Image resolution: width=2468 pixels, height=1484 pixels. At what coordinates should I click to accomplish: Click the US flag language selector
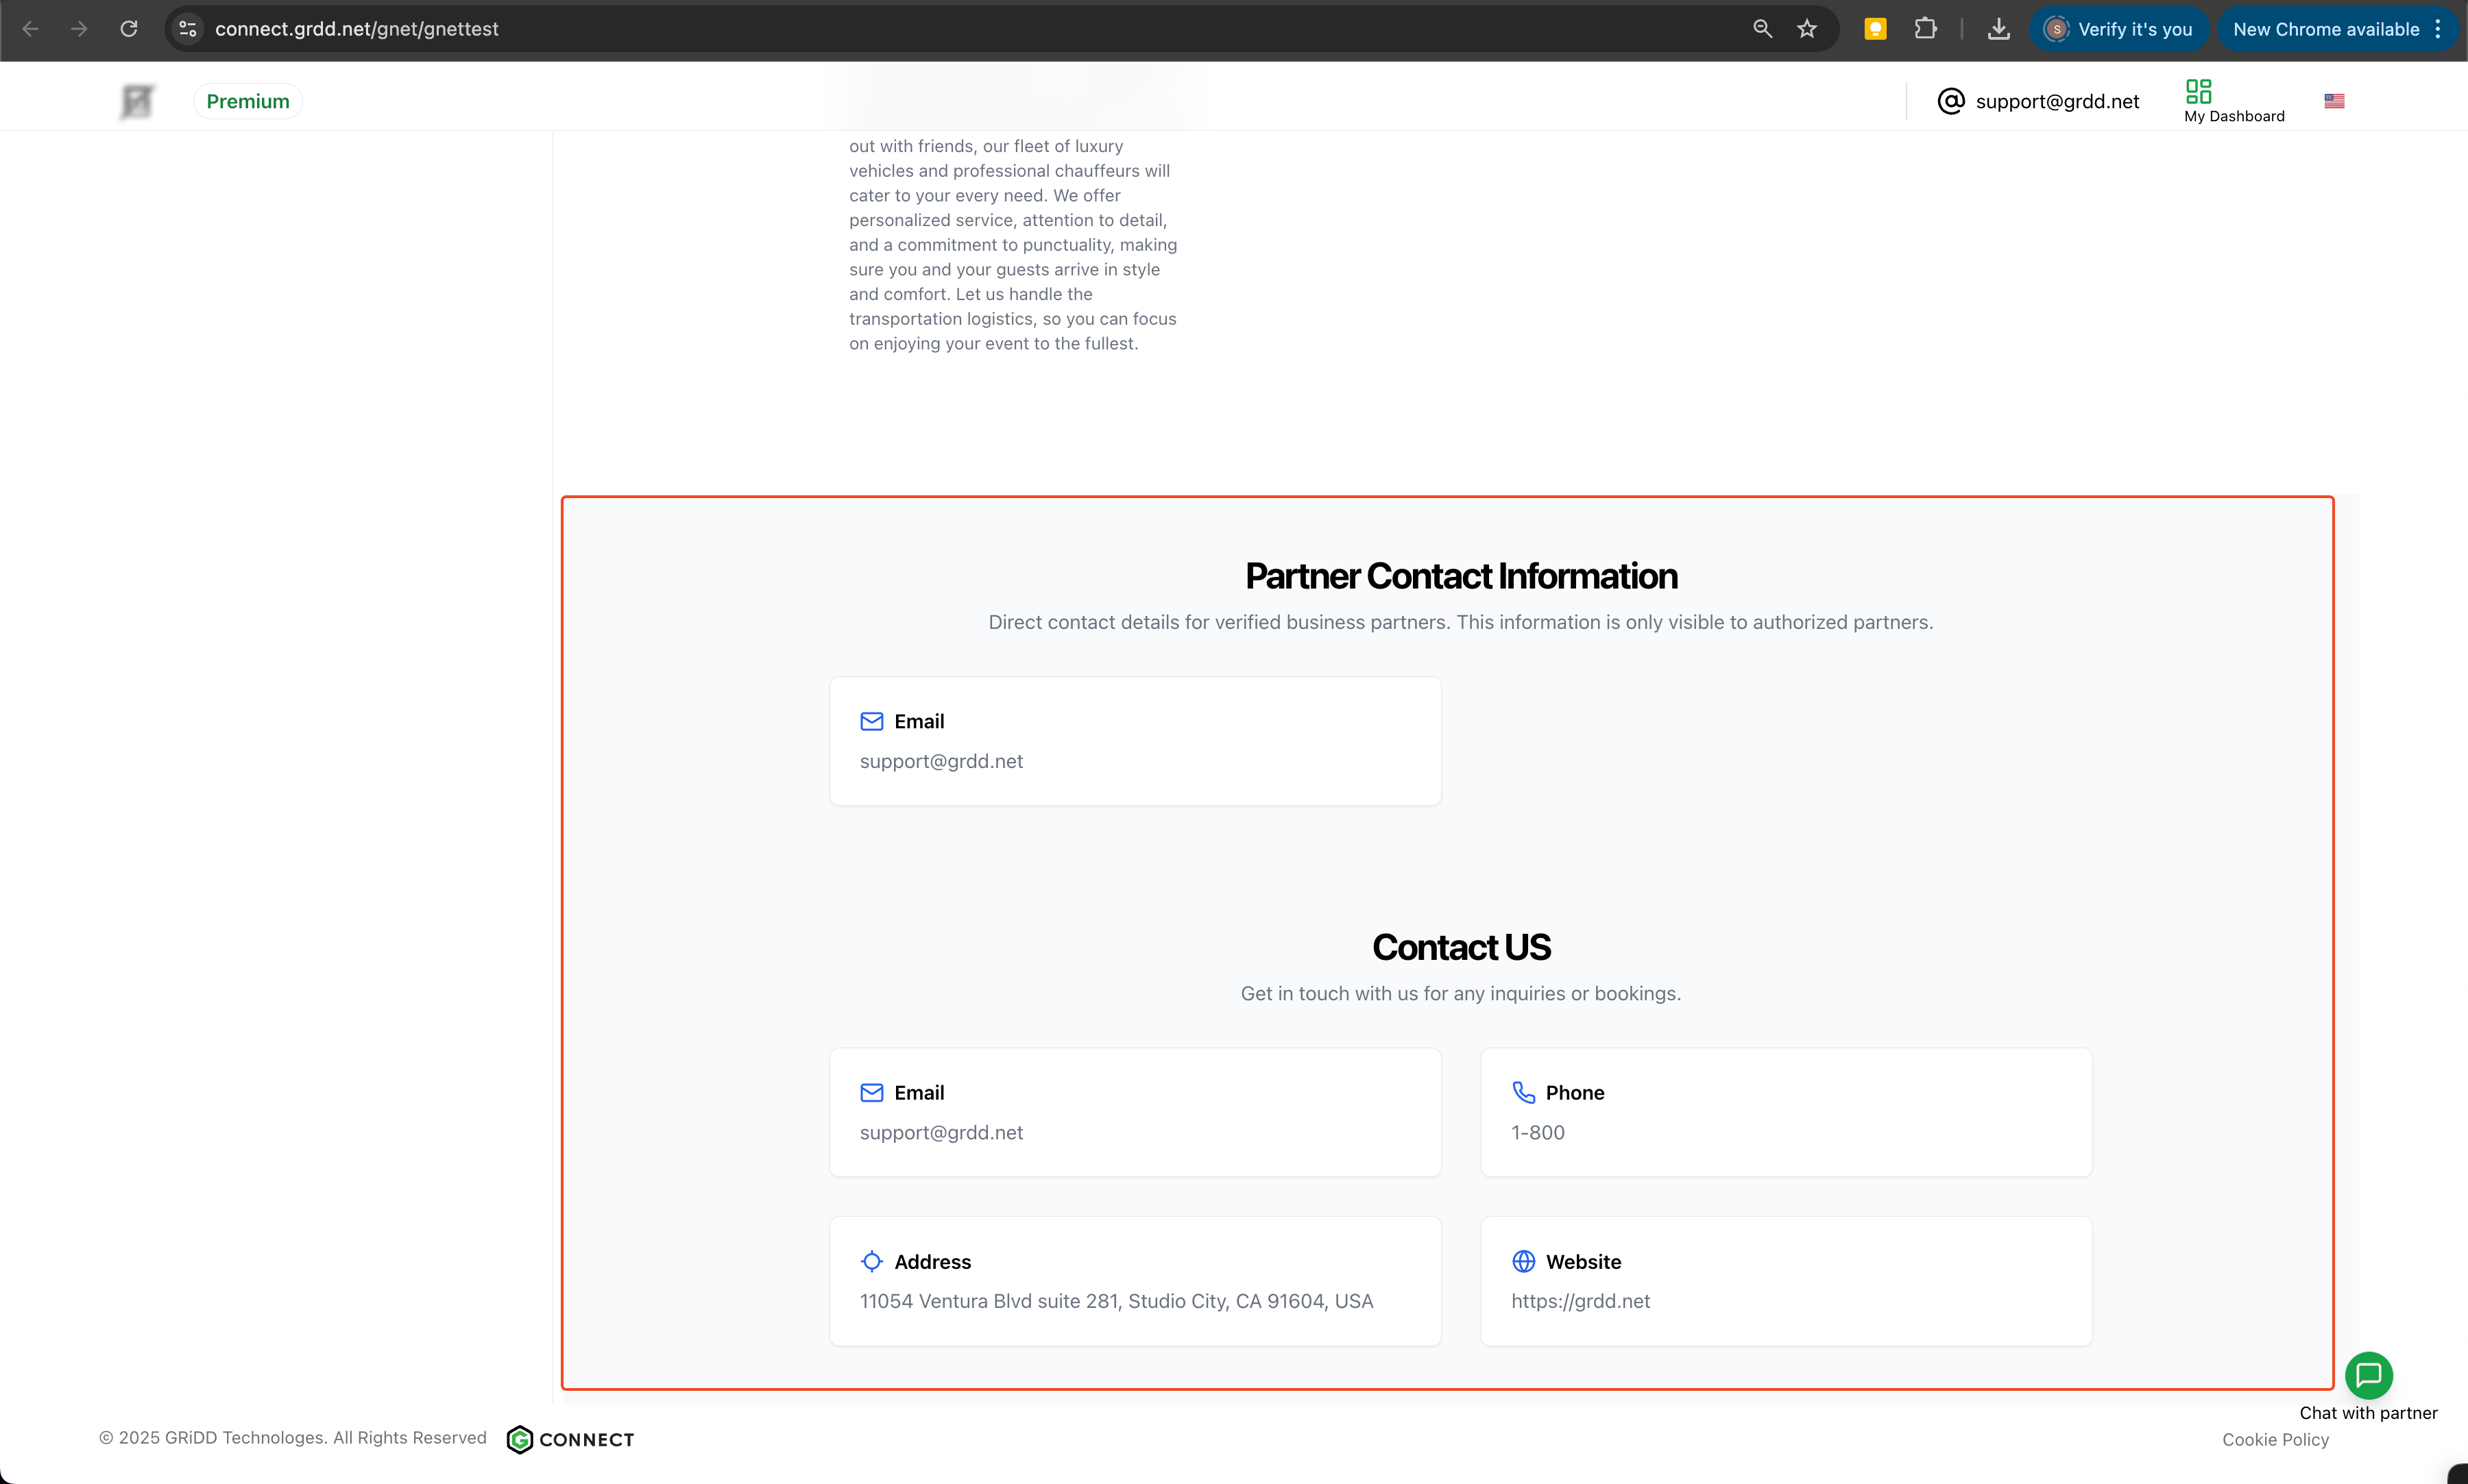(2333, 101)
